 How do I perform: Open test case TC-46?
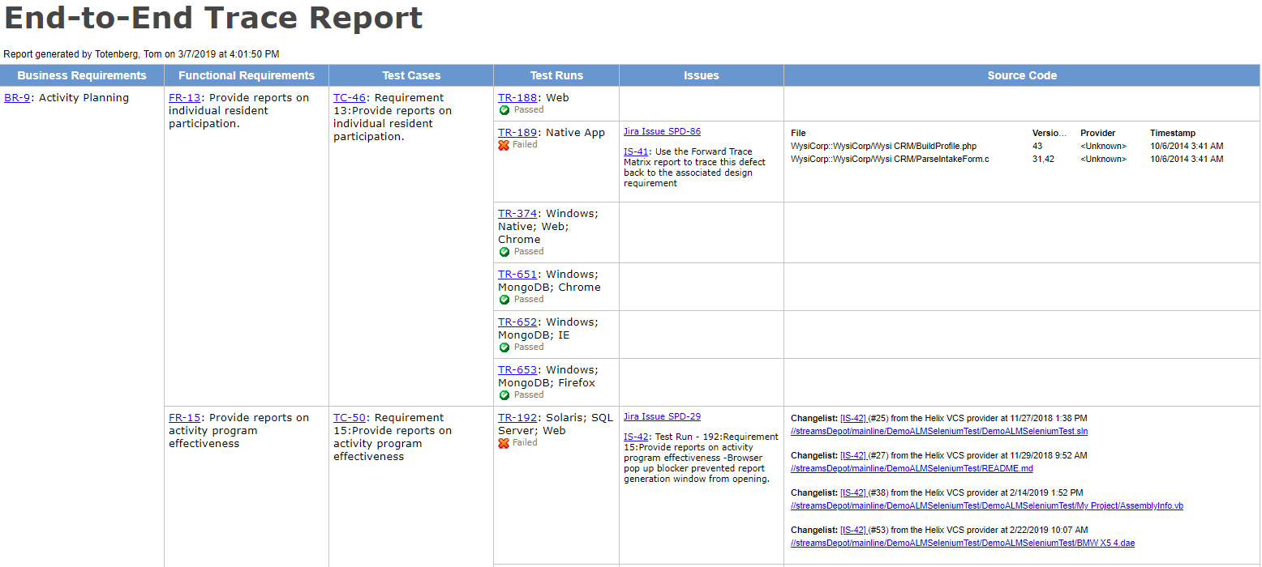pos(349,96)
